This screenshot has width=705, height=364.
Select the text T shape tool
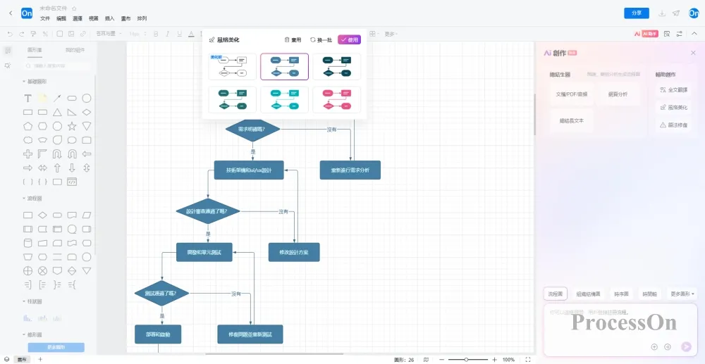(x=27, y=99)
